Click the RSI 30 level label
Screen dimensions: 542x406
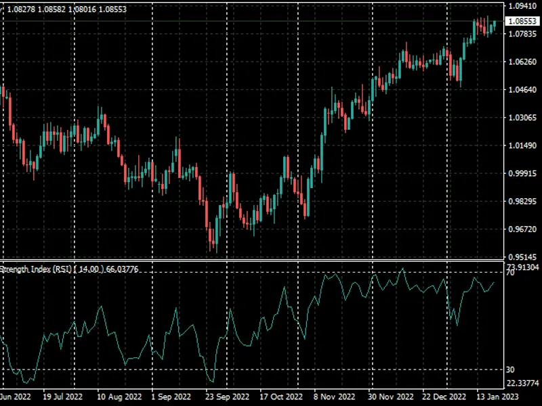(510, 369)
